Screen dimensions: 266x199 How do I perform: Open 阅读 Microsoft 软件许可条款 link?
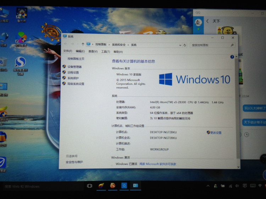pyautogui.click(x=157, y=164)
